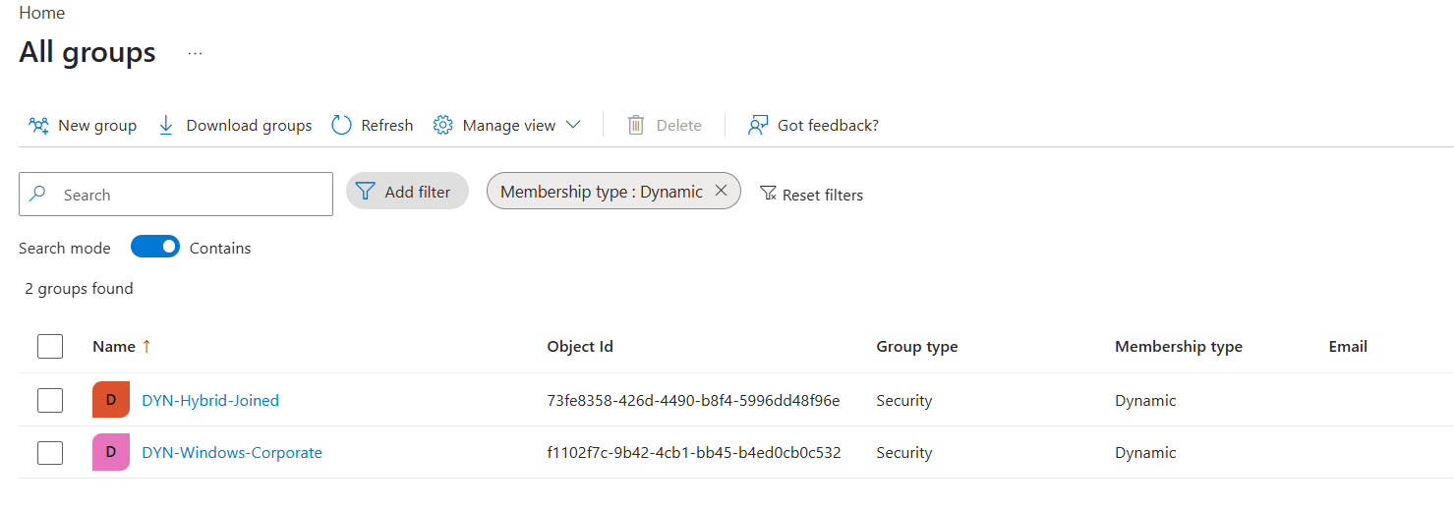Click the New group people icon
1454x510 pixels.
click(x=38, y=125)
